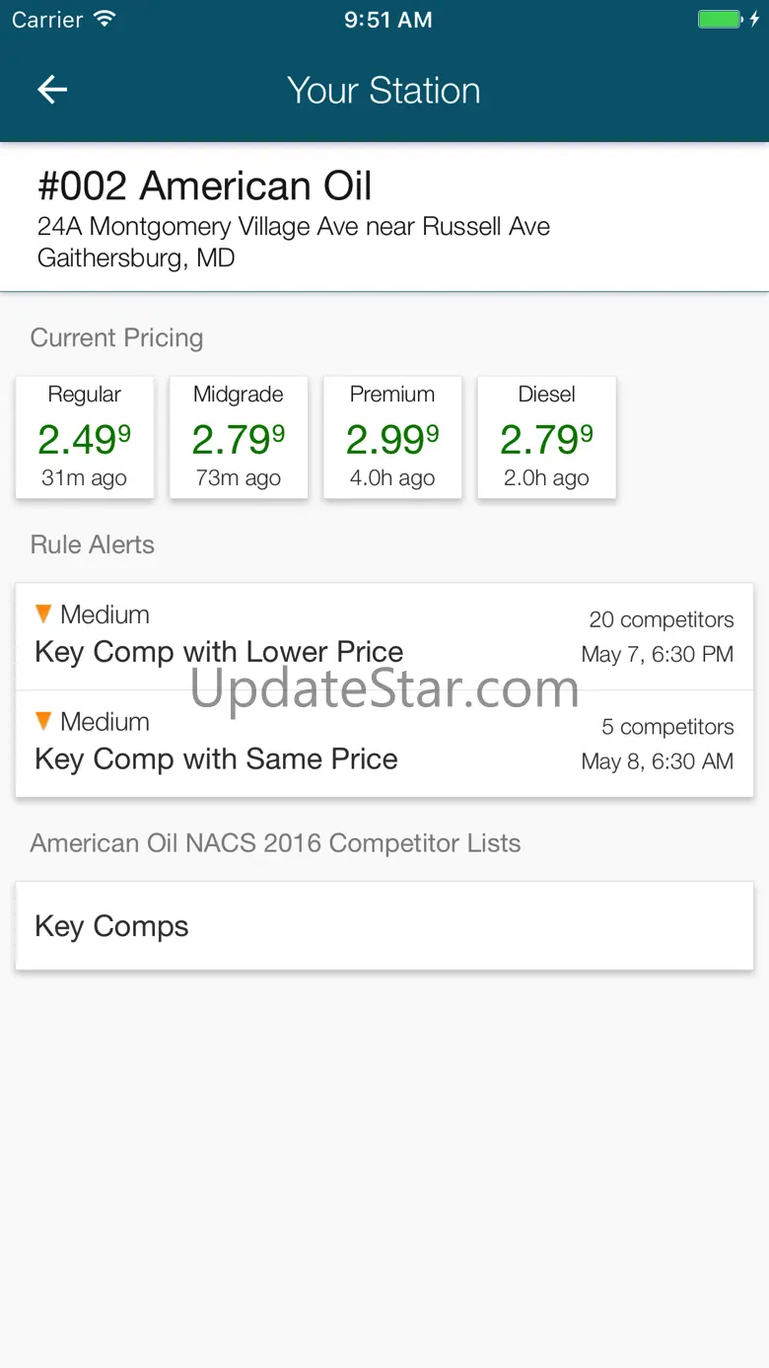Tap the battery indicator icon
The height and width of the screenshot is (1368, 769).
point(721,20)
